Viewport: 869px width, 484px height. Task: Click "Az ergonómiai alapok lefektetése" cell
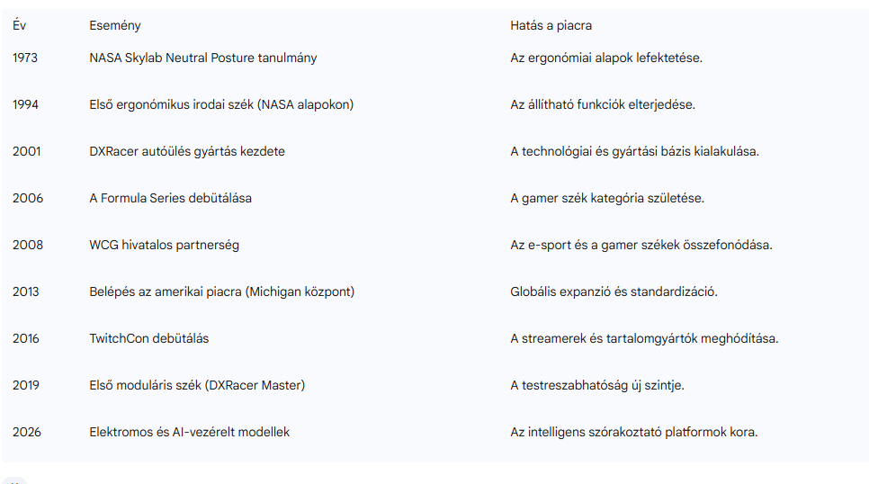pos(605,58)
